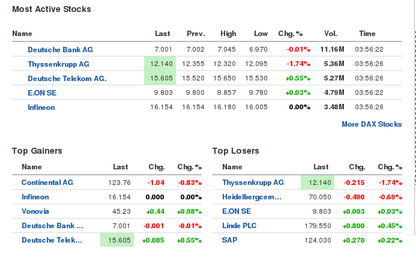
Task: Open Deutsche Telekom AG. stock link
Action: coord(67,79)
